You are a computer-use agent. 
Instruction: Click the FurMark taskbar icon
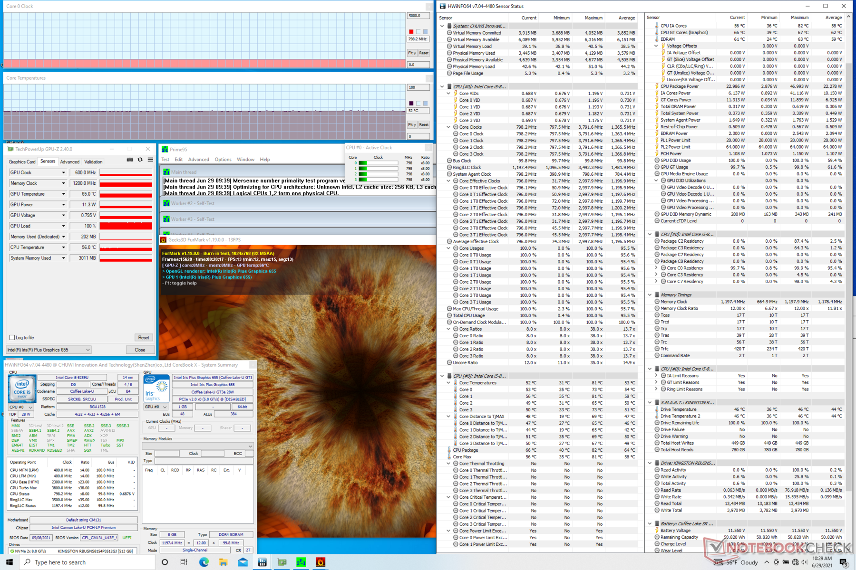pyautogui.click(x=321, y=562)
